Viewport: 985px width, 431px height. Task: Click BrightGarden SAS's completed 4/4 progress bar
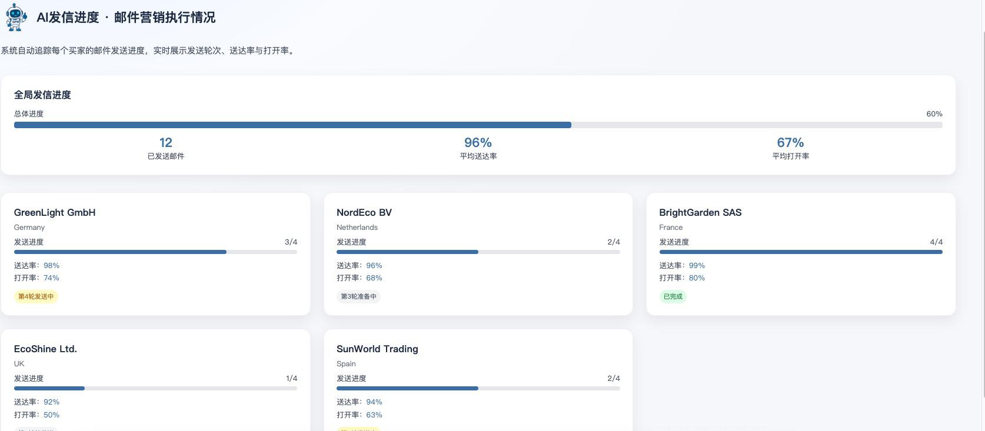pos(800,252)
